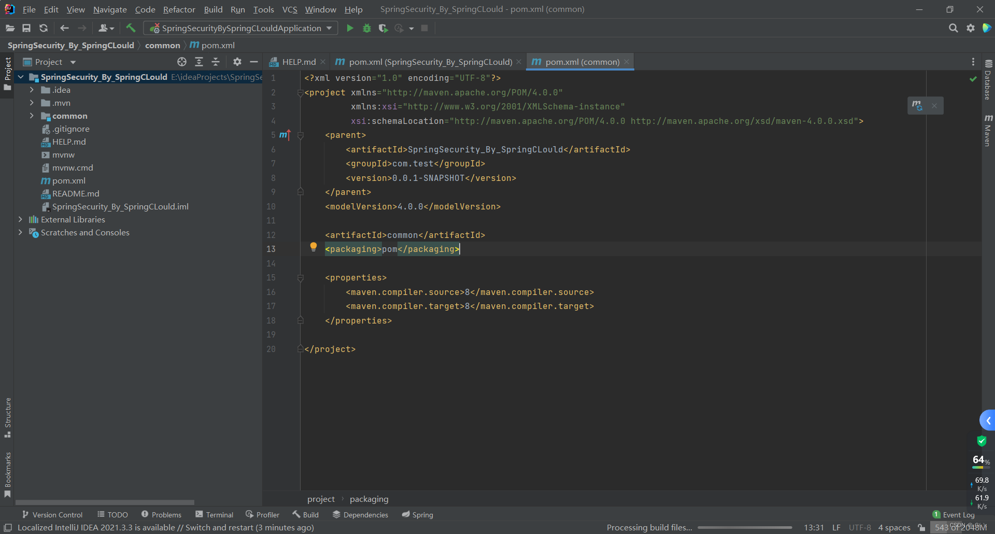
Task: Open the VCS menu
Action: click(x=290, y=9)
